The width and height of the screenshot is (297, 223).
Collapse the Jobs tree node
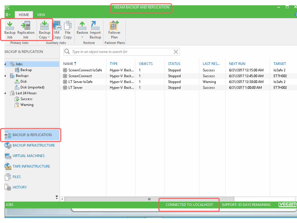(x=6, y=64)
